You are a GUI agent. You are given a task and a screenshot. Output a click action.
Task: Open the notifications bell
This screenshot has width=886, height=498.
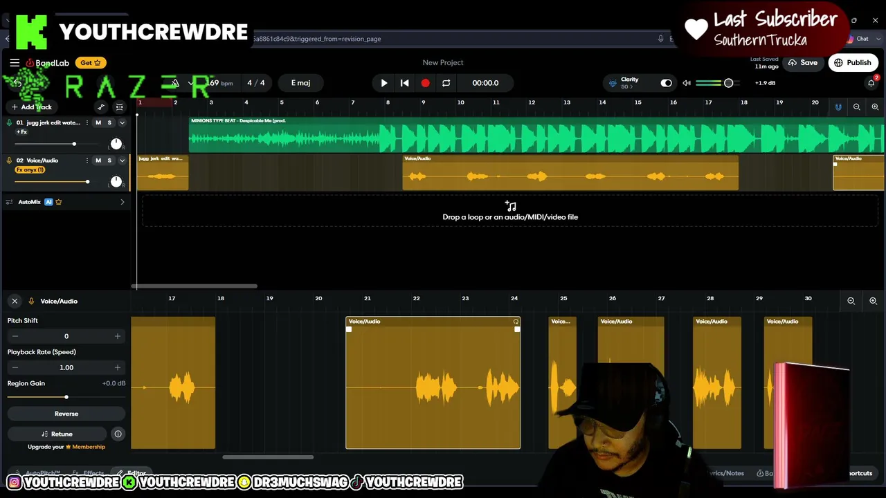[x=871, y=83]
